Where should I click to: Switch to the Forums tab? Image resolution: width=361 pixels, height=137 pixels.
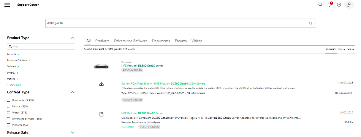pos(181,41)
